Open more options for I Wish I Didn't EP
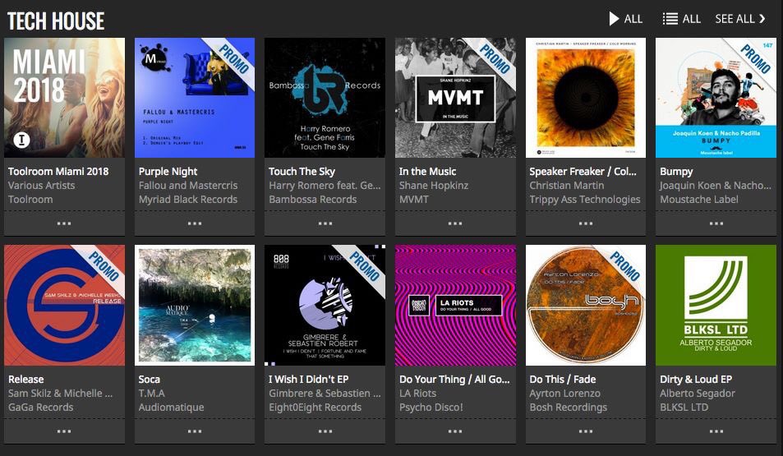This screenshot has height=456, width=783. (325, 431)
